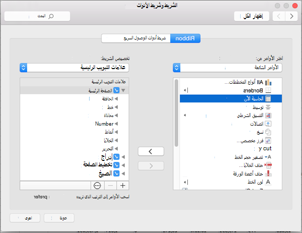Toggle the Insert (إدراج) tab checkbox
The image size is (302, 233).
coord(116,157)
